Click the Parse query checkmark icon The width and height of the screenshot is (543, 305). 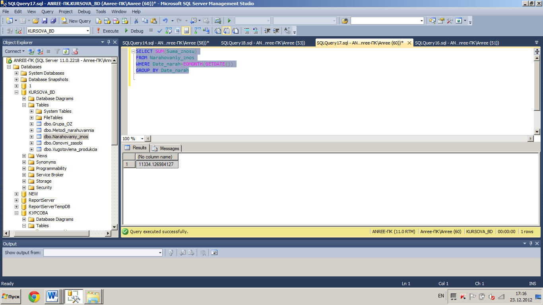160,31
